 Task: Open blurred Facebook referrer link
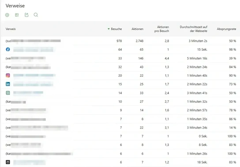coord(34,49)
